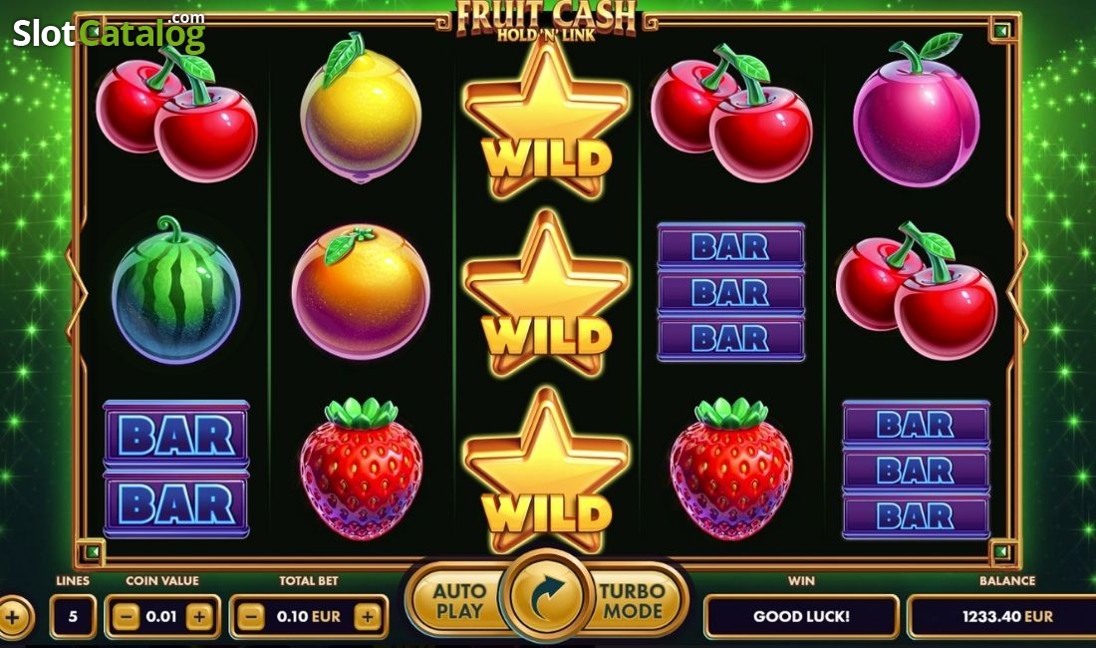Click the top star WILD symbol

pos(546,121)
